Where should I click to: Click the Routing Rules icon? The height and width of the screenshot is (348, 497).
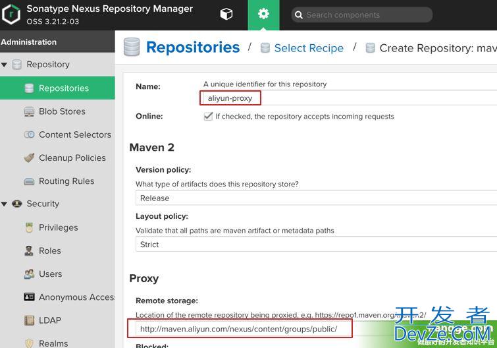29,181
